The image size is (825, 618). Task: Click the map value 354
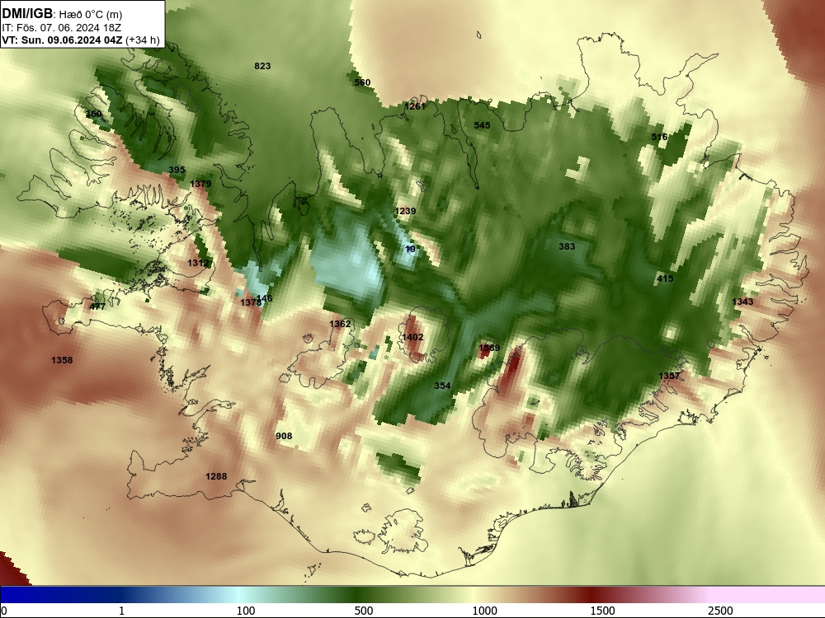coord(442,386)
